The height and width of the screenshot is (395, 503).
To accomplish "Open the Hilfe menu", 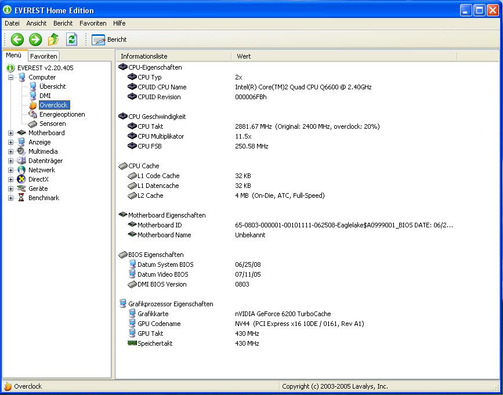I will click(120, 23).
